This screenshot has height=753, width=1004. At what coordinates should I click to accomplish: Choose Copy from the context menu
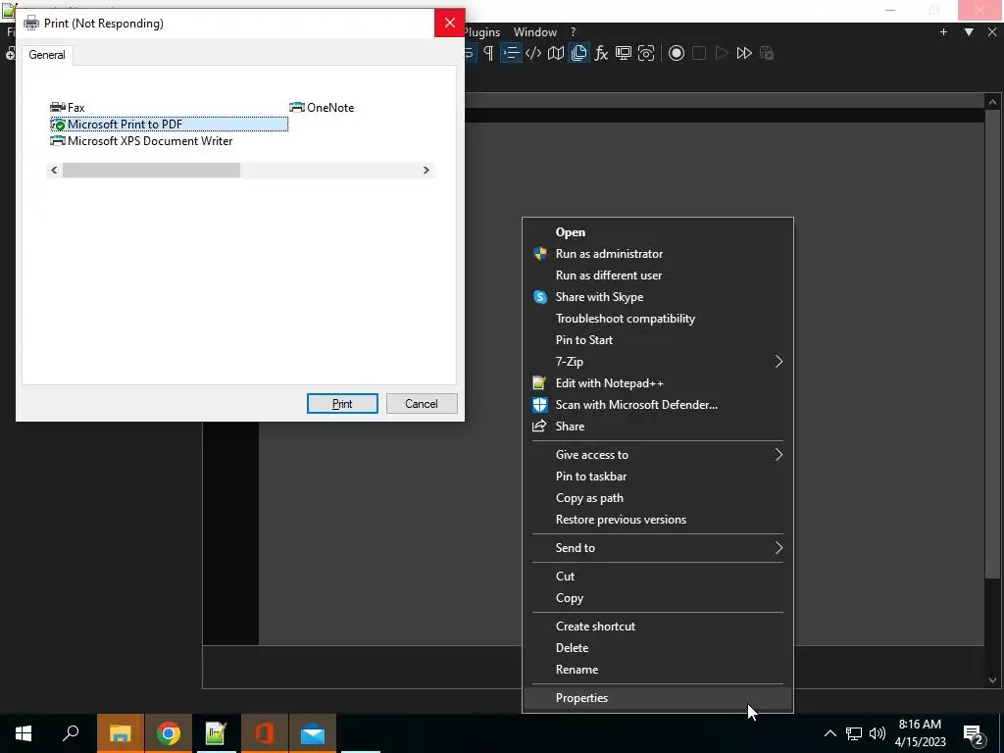click(658, 598)
